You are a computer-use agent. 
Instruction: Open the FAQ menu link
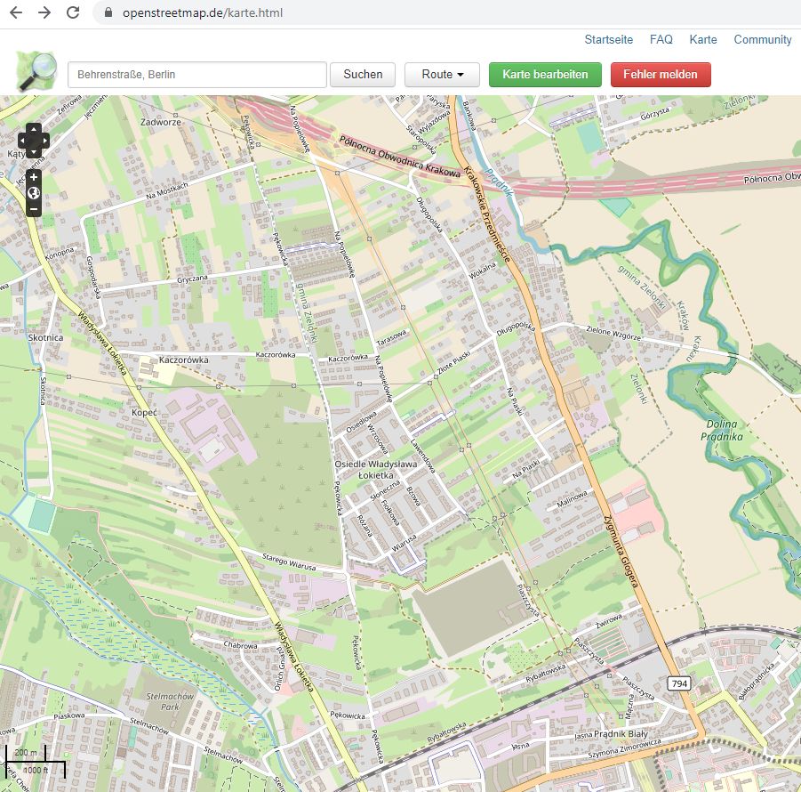(x=661, y=40)
